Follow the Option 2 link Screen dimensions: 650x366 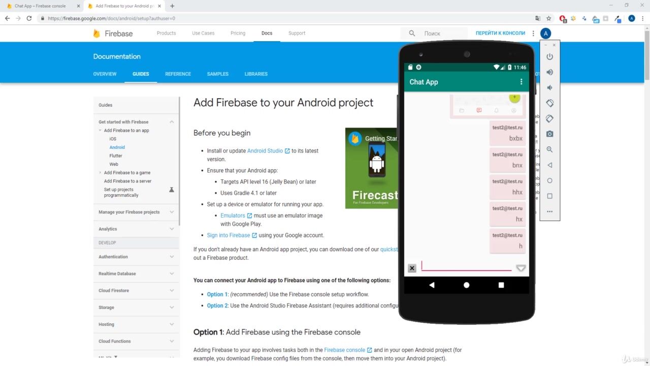217,306
